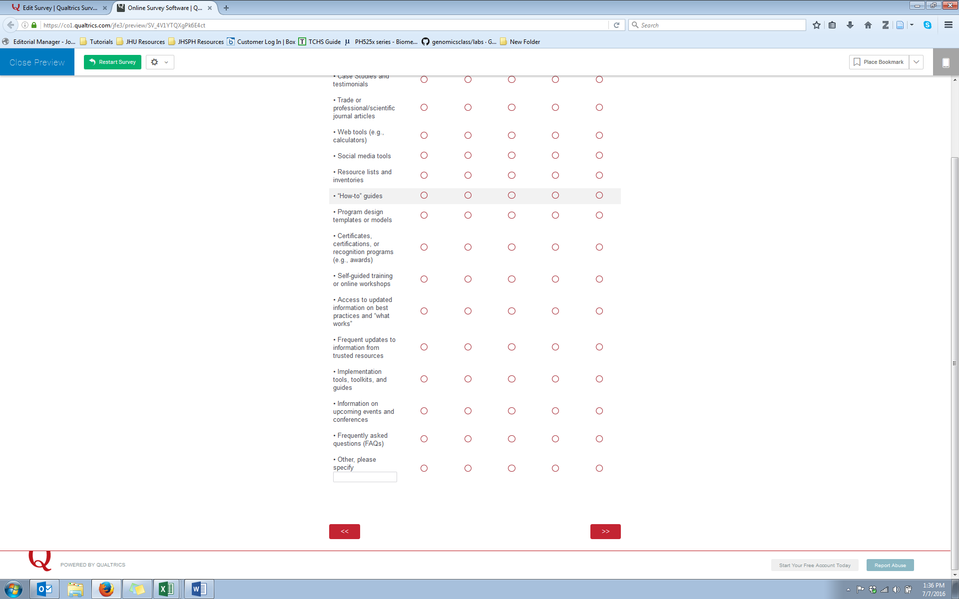
Task: Click the mobile preview phone icon
Action: [x=946, y=62]
